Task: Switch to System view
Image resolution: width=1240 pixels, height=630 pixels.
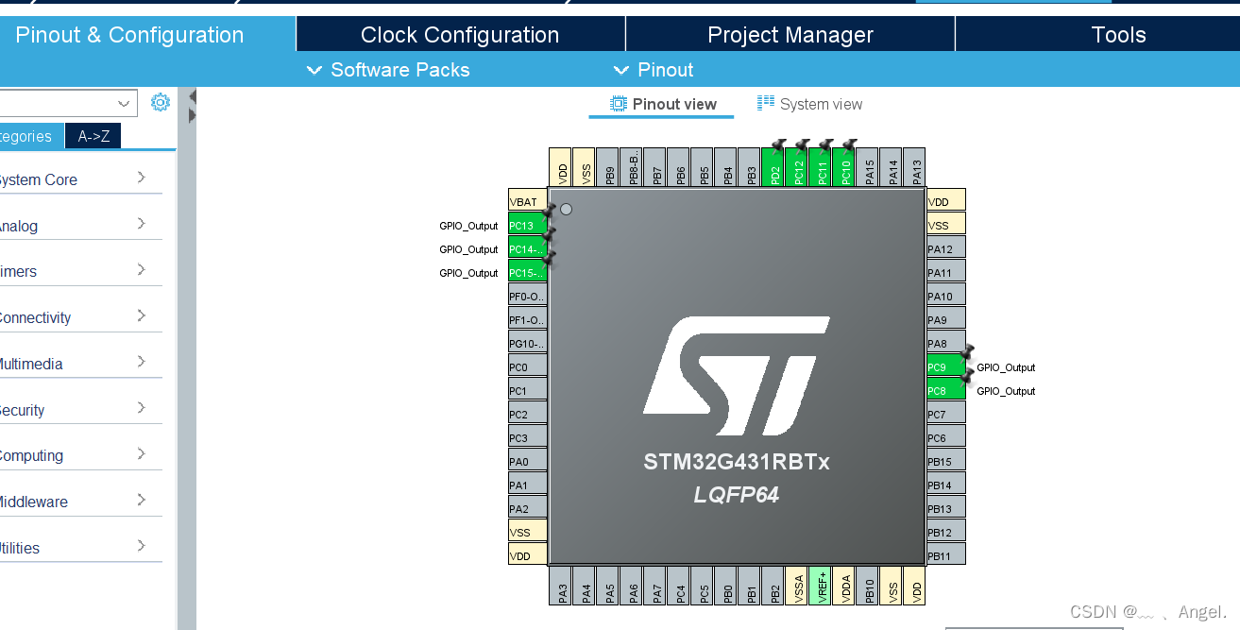Action: click(809, 104)
